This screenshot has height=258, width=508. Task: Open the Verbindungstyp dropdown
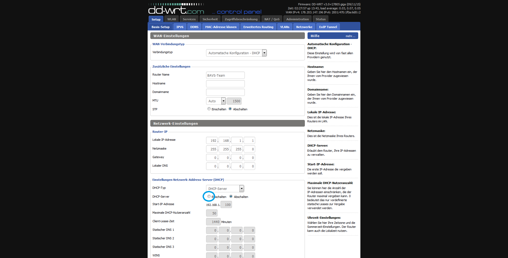(x=236, y=53)
